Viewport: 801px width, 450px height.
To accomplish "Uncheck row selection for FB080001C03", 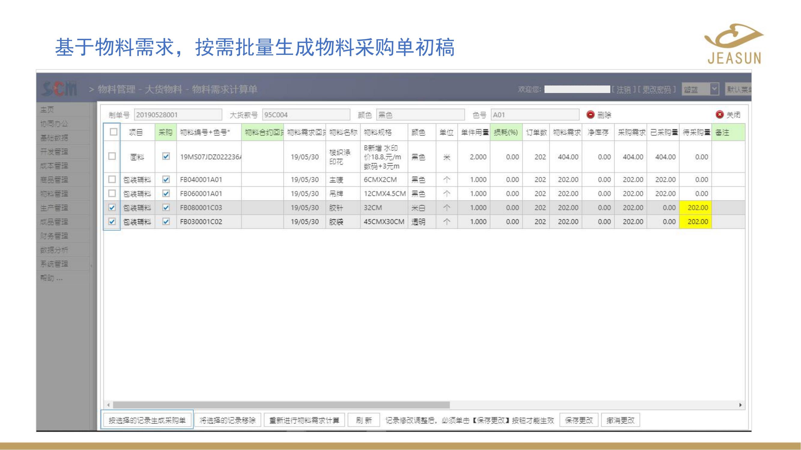I will [x=112, y=208].
